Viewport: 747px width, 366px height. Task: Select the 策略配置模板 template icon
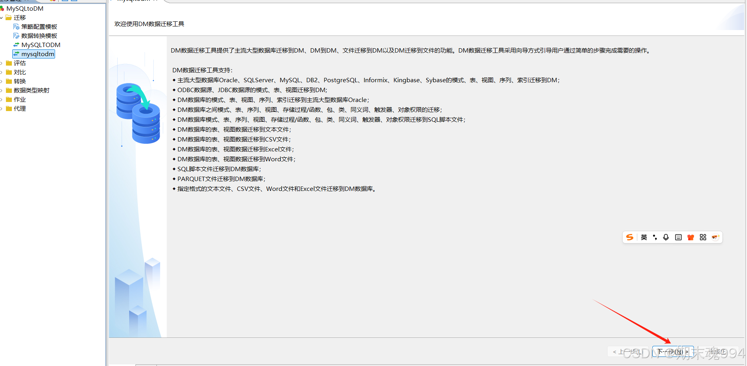16,26
